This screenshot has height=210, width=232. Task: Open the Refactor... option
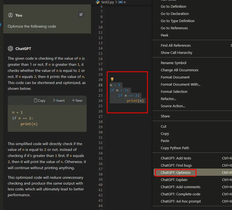(168, 99)
